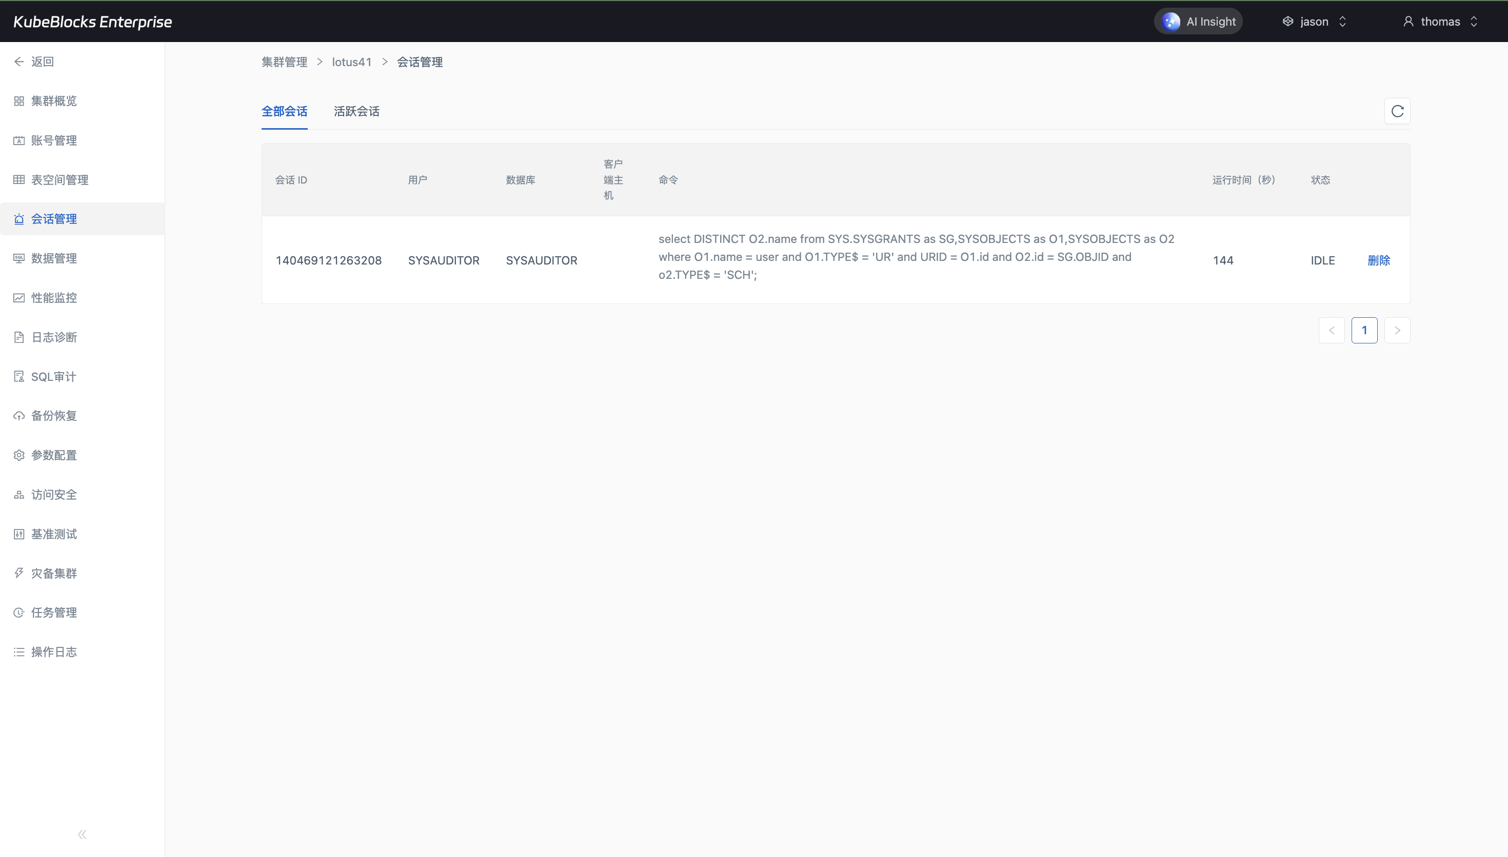Click the lotus41 breadcrumb link
This screenshot has width=1508, height=857.
[x=351, y=62]
